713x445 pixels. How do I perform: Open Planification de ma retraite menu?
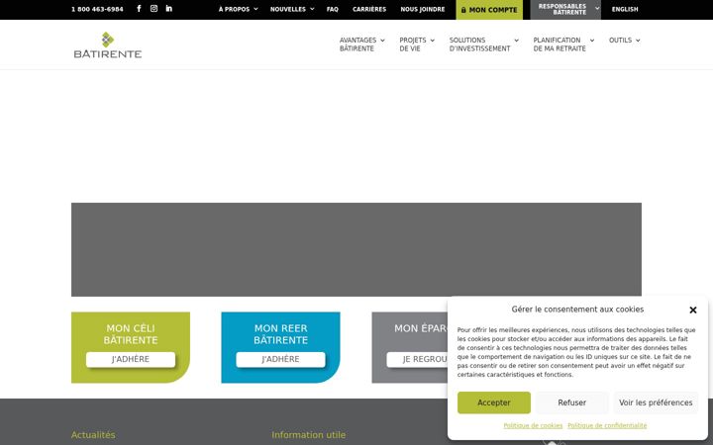click(560, 44)
